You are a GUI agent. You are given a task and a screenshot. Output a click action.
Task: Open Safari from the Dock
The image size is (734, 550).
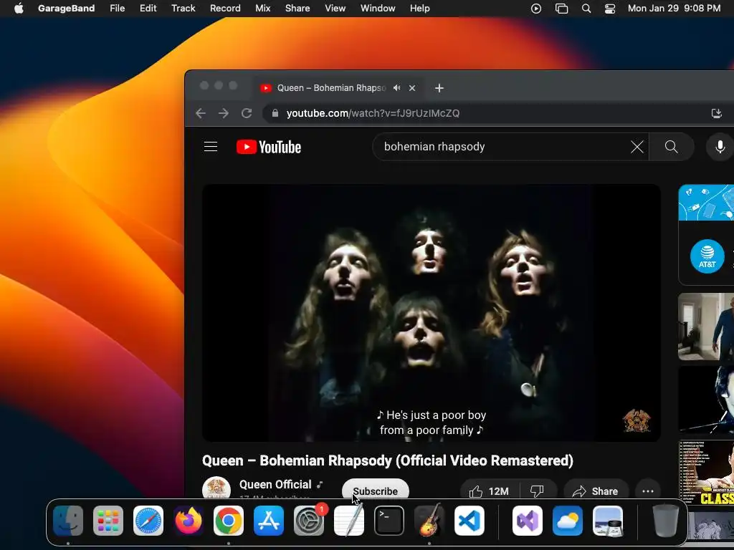click(x=148, y=521)
